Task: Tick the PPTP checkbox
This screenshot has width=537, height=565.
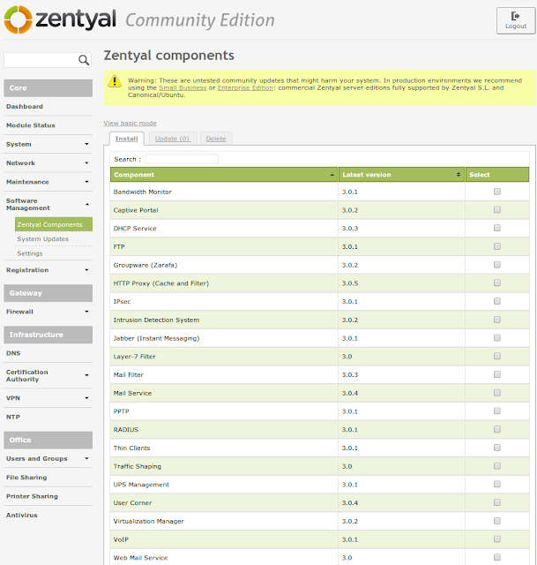Action: tap(497, 411)
